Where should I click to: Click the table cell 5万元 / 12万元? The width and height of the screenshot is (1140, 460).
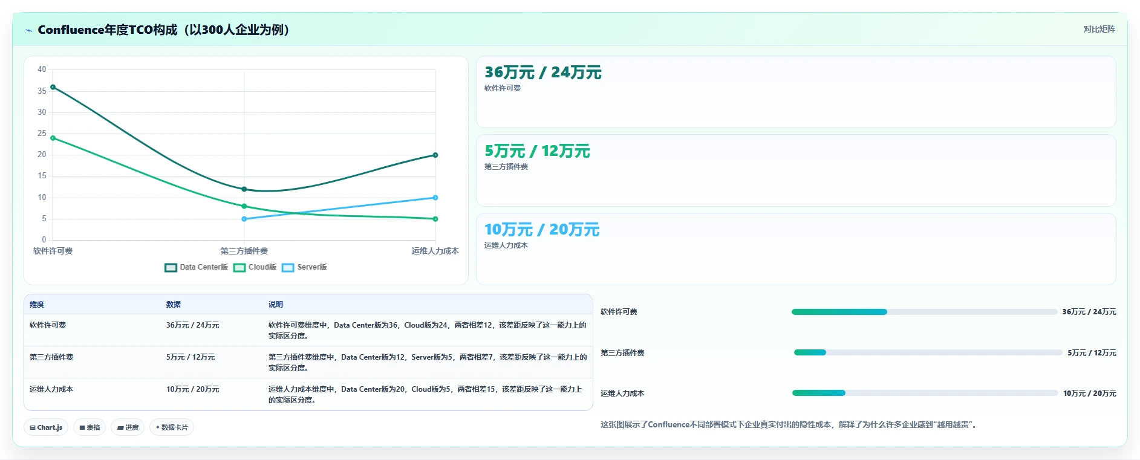click(191, 357)
